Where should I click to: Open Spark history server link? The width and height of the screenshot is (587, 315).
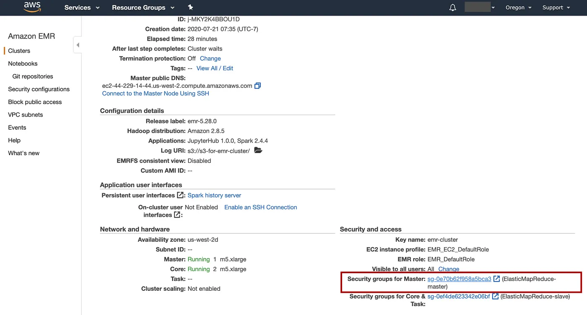point(214,195)
